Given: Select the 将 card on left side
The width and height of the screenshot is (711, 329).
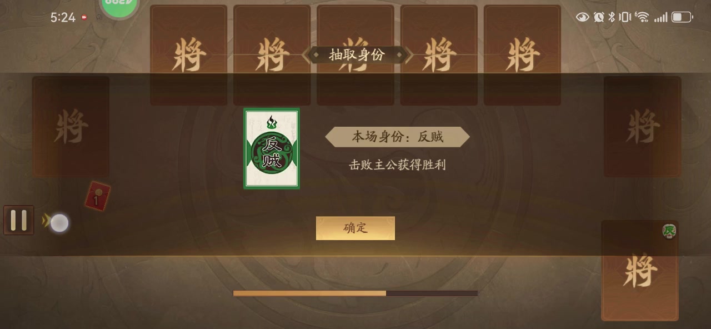Looking at the screenshot, I should pos(71,127).
